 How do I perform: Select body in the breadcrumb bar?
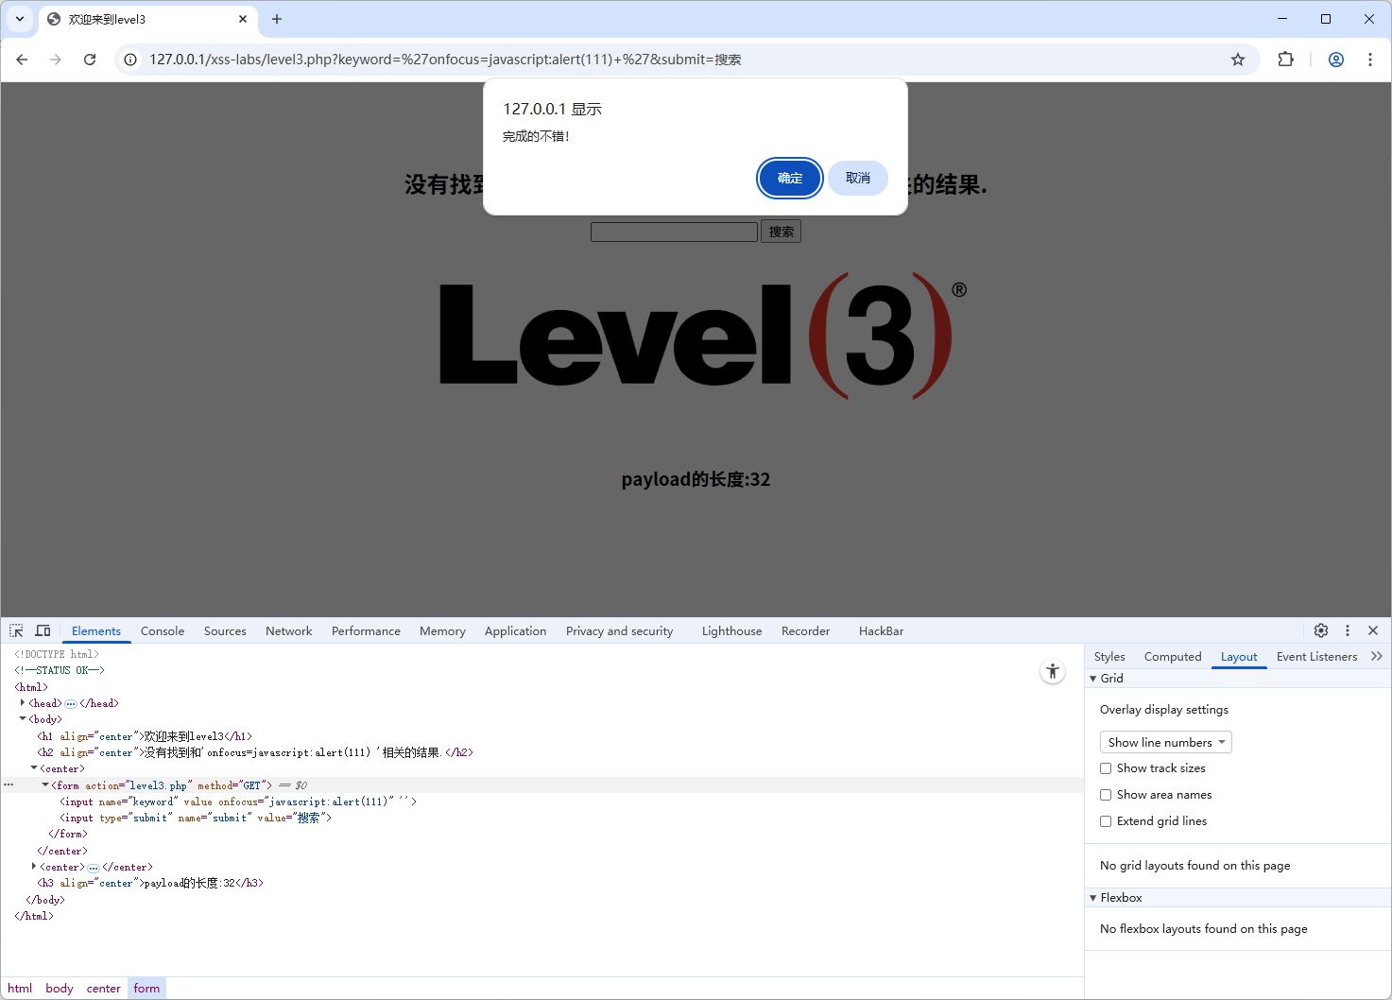click(59, 988)
